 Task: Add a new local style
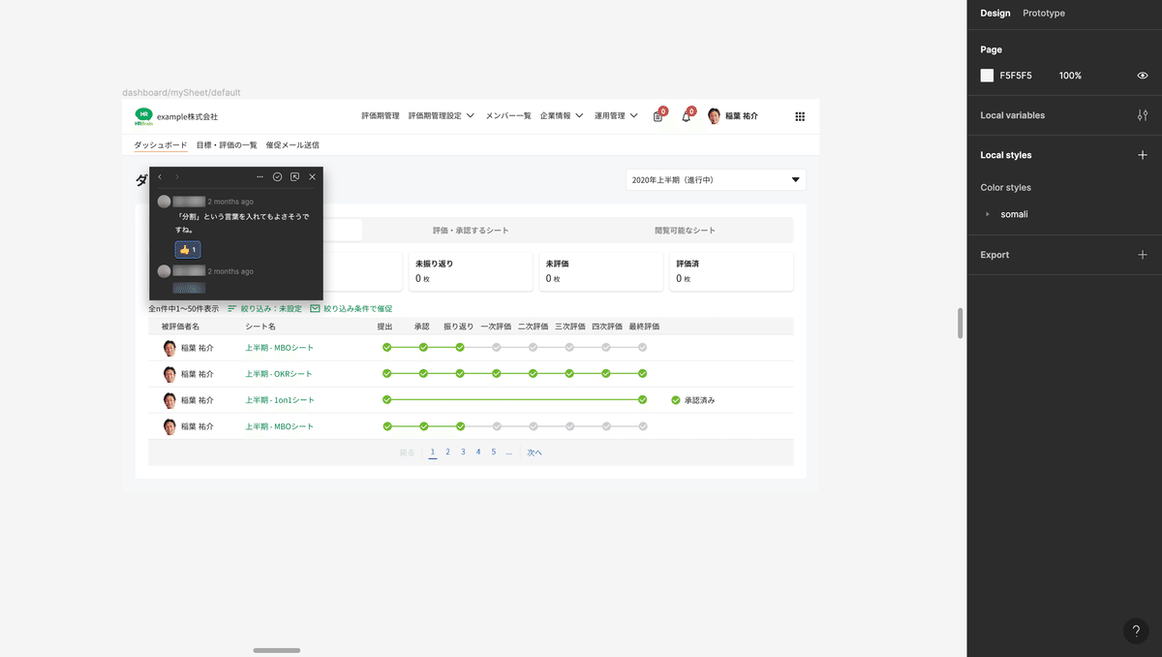point(1143,155)
